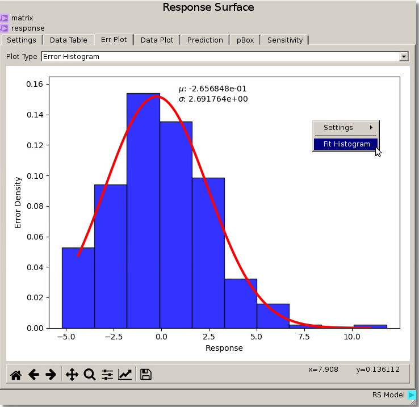
Task: Click the Home reset view icon
Action: [16, 375]
